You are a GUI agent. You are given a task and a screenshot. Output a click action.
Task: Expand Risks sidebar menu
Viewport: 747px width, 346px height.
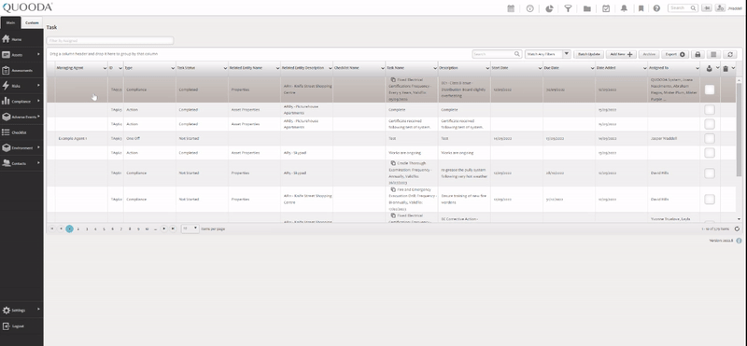21,86
